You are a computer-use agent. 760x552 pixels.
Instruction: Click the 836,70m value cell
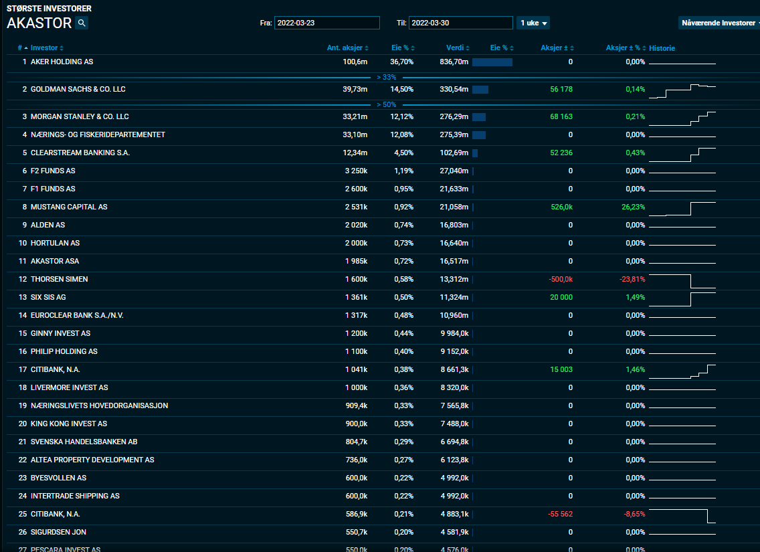pos(454,62)
